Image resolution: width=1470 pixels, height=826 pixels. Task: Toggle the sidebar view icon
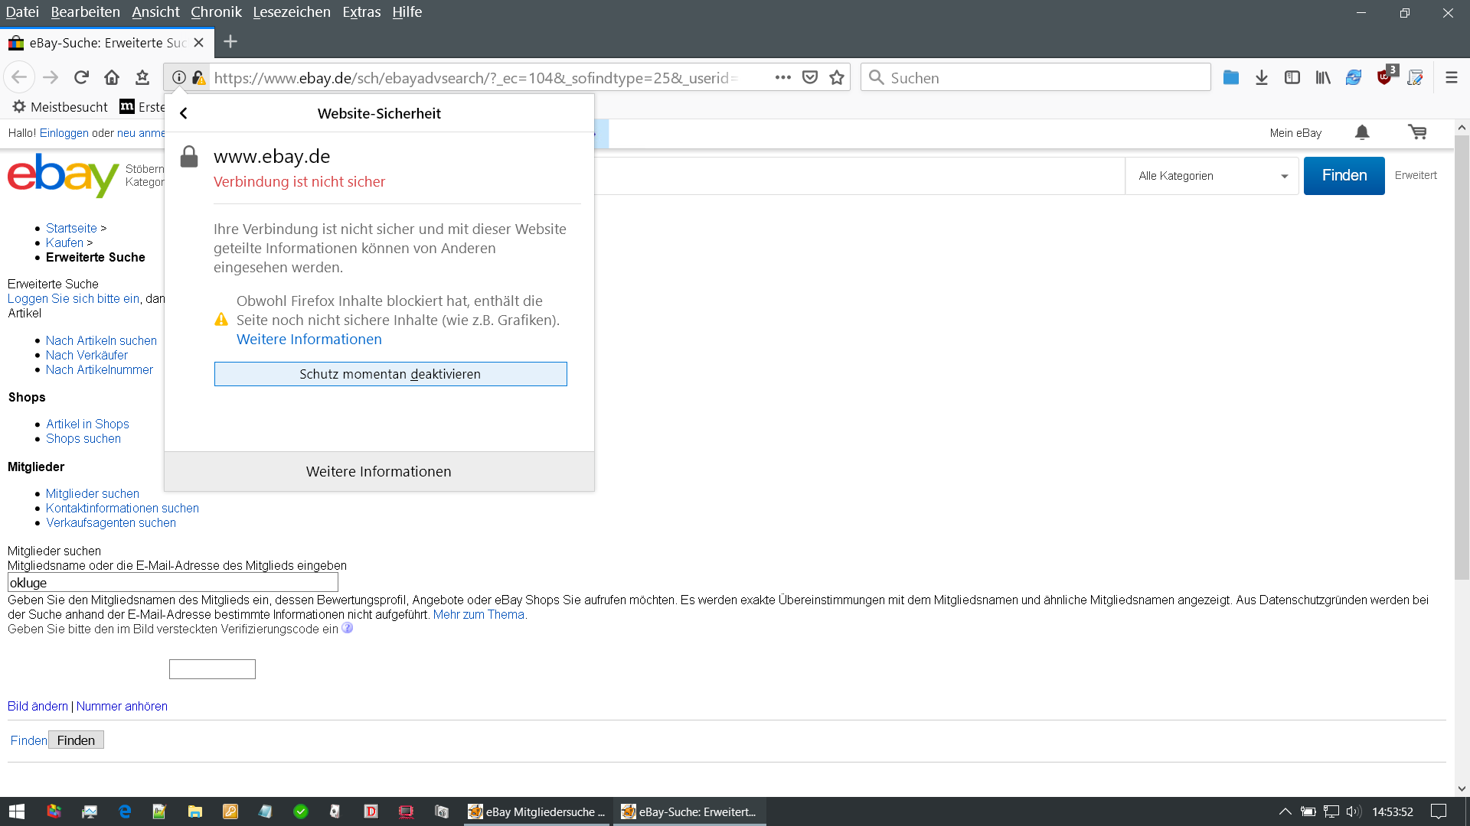[1292, 77]
